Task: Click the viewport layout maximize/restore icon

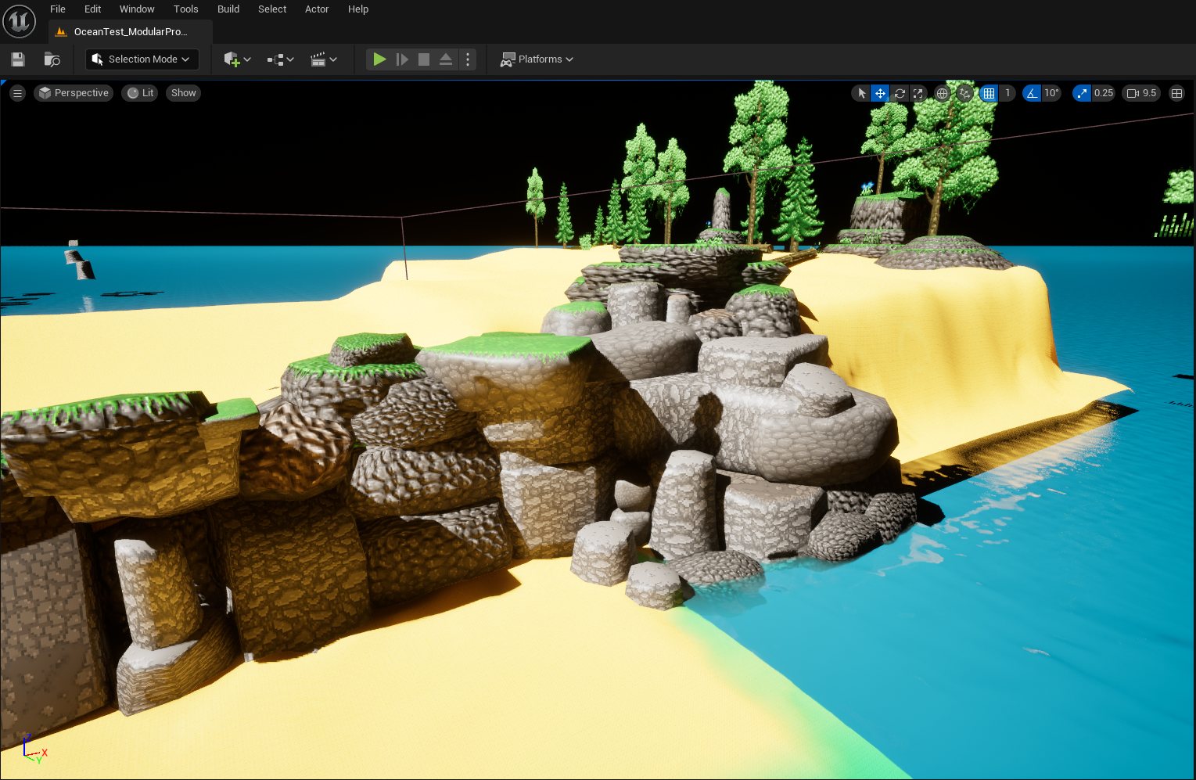Action: click(x=1176, y=93)
